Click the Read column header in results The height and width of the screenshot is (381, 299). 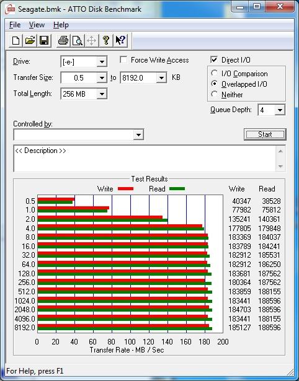coord(267,189)
